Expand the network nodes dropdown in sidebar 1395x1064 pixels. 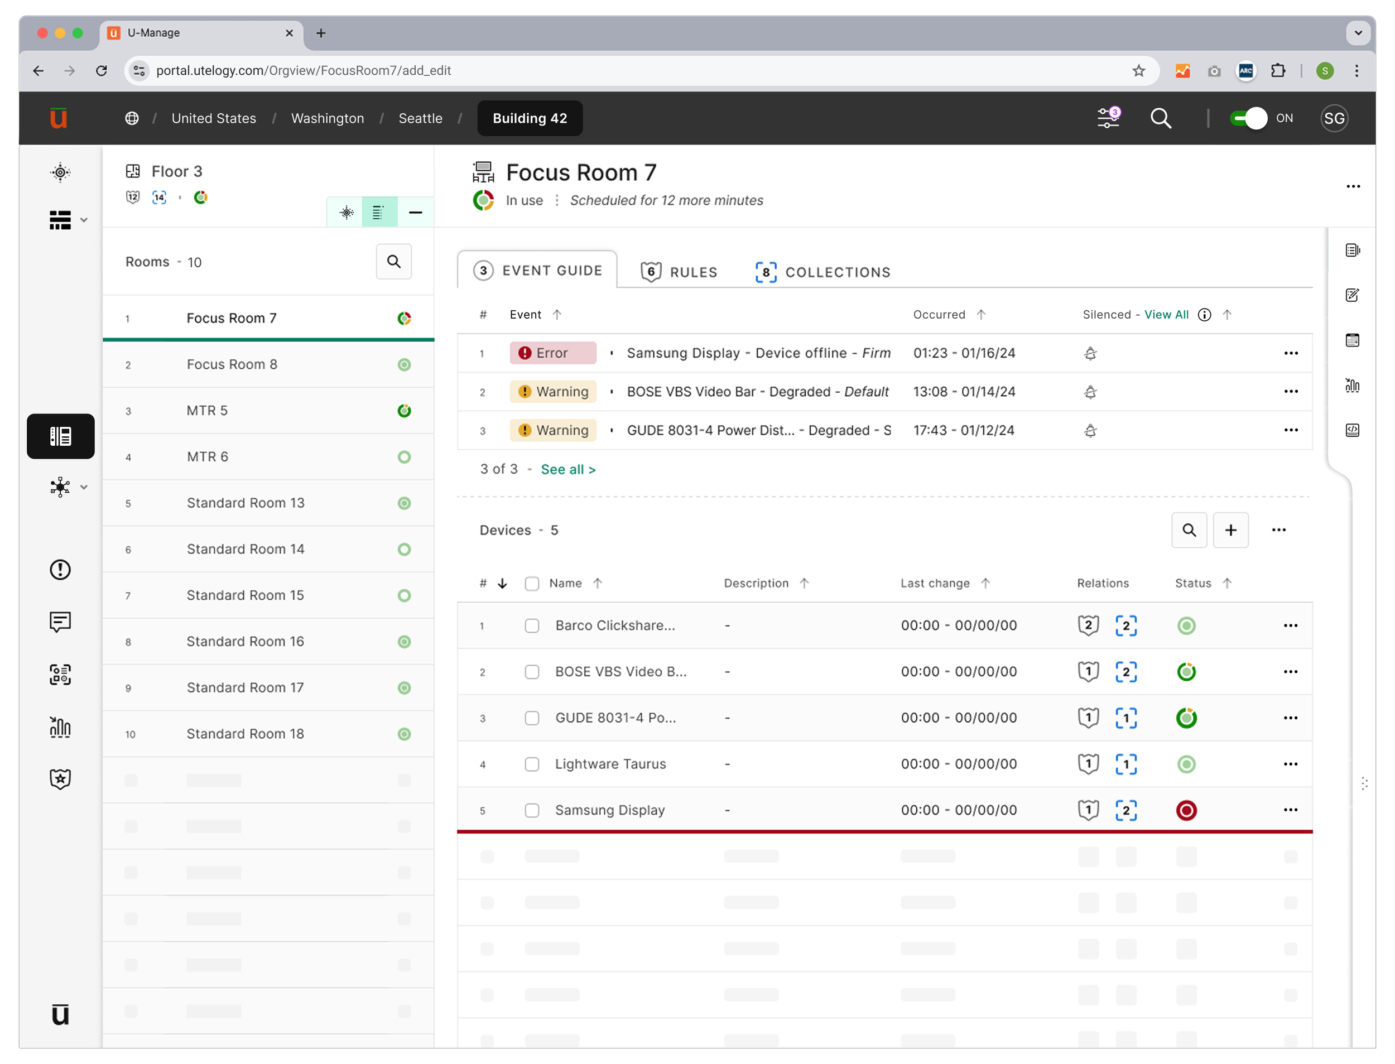pos(84,487)
